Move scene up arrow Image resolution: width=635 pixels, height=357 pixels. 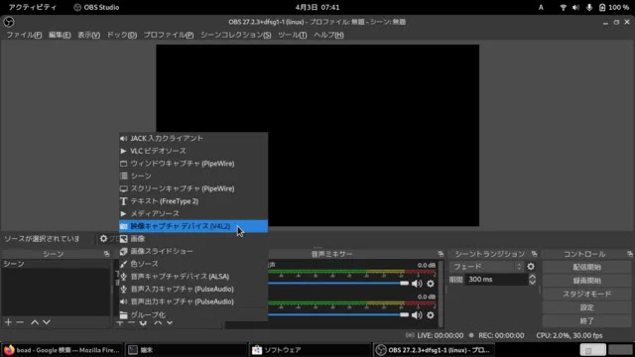[x=35, y=322]
